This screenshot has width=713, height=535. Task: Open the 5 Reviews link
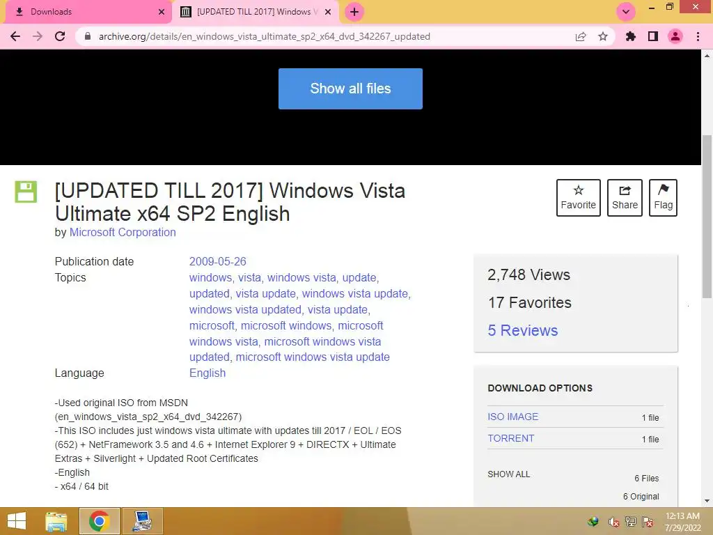coord(522,330)
